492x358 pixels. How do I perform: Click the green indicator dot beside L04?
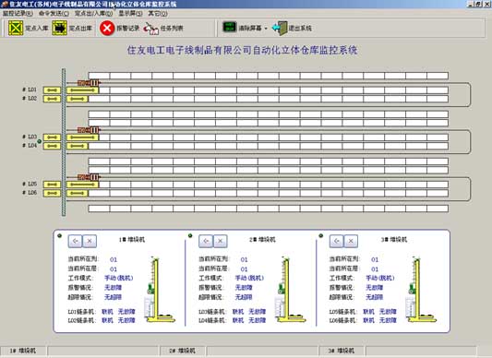(x=39, y=141)
